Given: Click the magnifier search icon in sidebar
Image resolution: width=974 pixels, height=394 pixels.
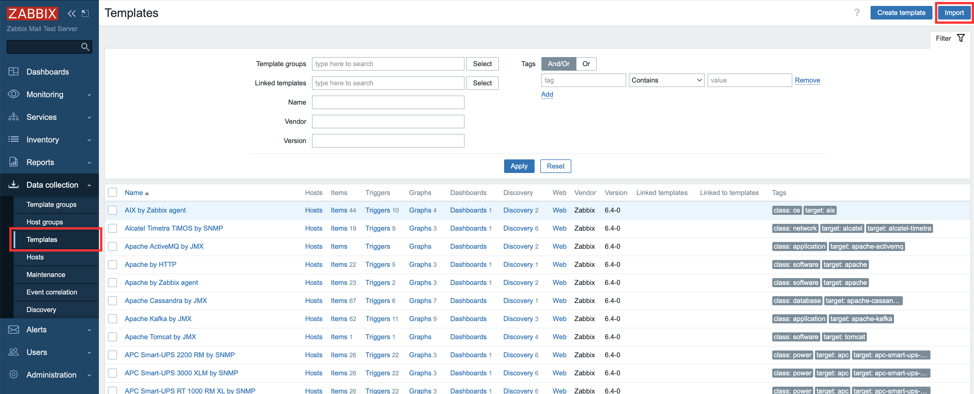Looking at the screenshot, I should pos(85,47).
